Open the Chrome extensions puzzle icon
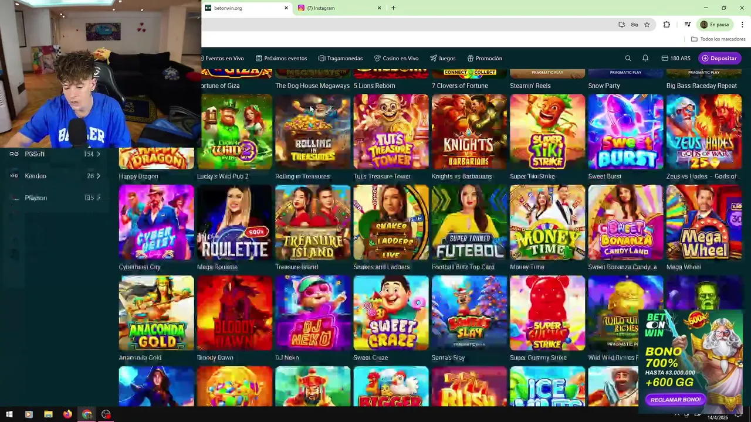Screen dimensions: 751x422 (667, 25)
